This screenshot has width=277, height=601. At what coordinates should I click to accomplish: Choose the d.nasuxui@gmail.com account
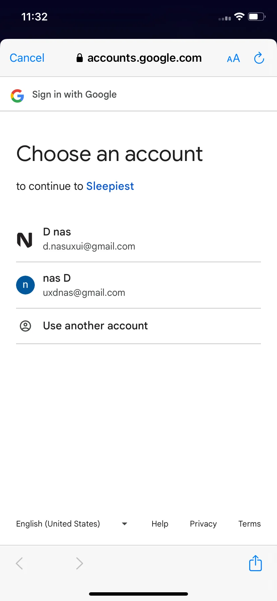coord(138,239)
